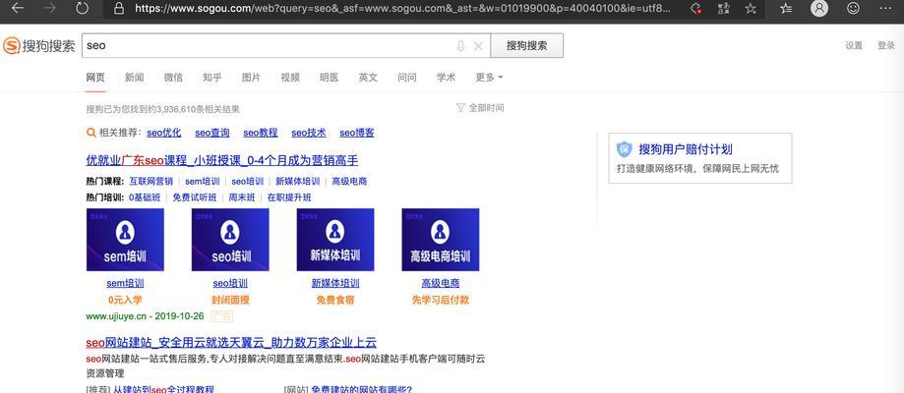Click related suggestion seo教程

click(261, 133)
